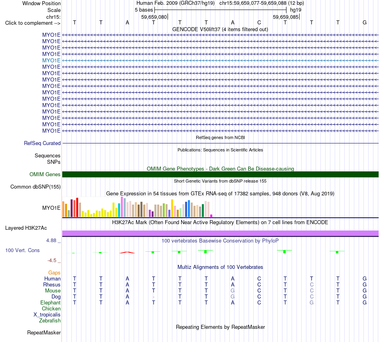Viewport: 379px width, 342px height.
Task: Click the 'hg19' label beside the scale bar
Action: point(296,10)
